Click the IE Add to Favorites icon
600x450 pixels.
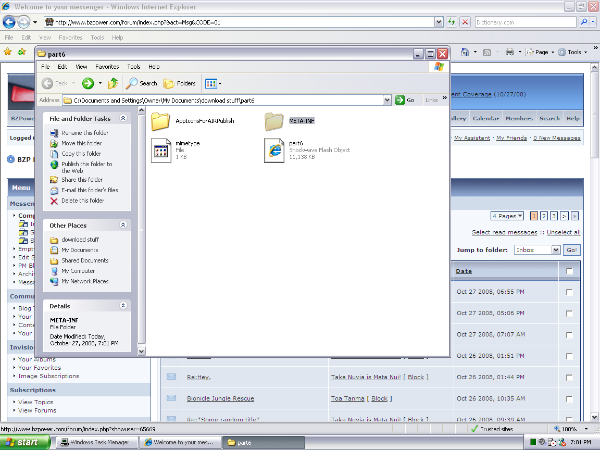21,52
